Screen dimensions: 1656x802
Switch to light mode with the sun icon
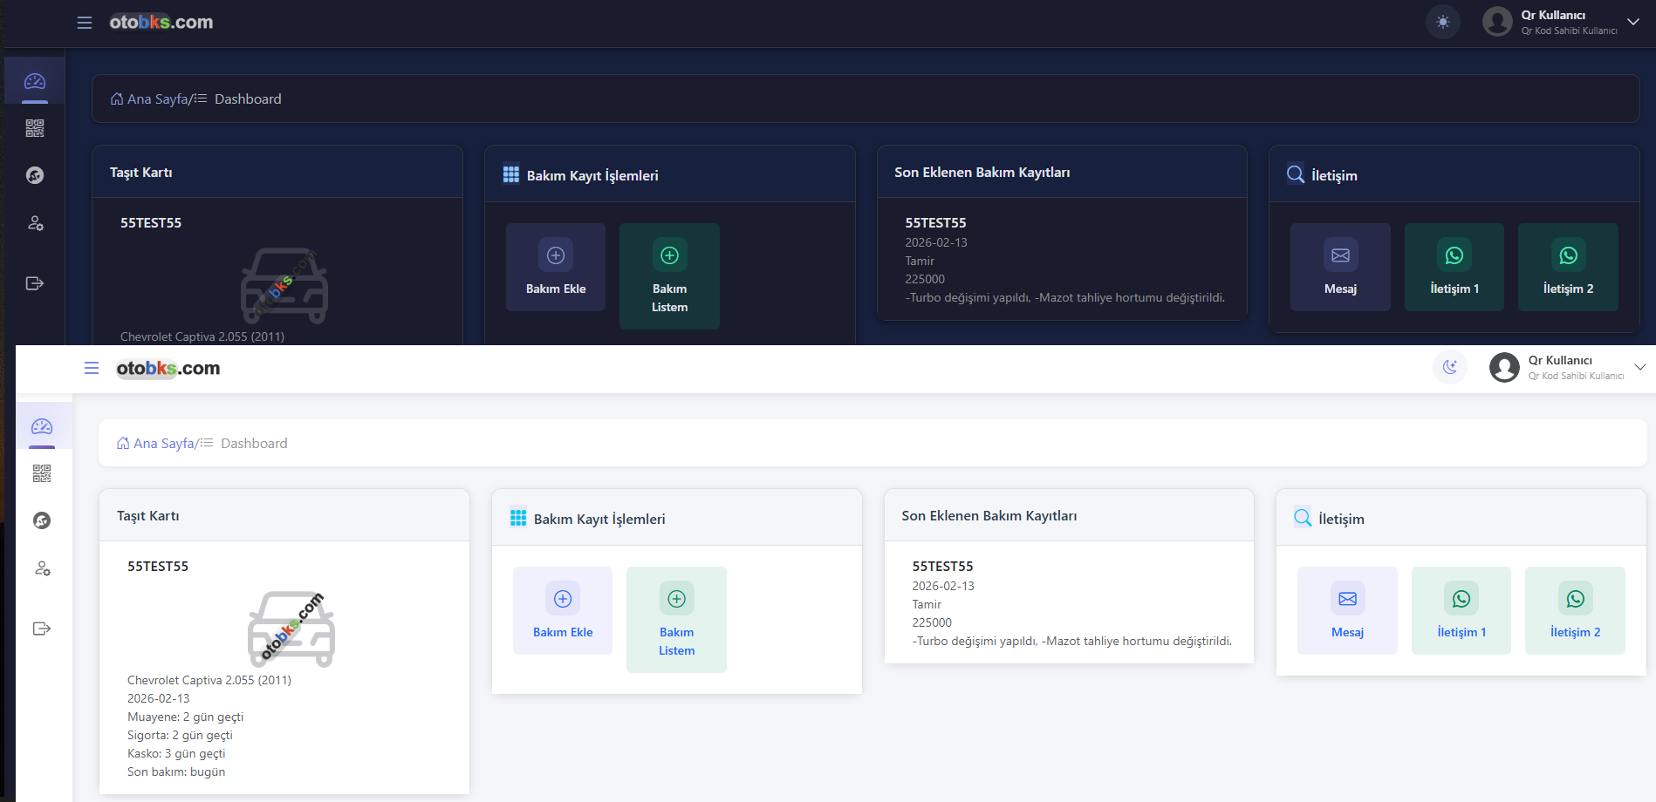pyautogui.click(x=1442, y=22)
